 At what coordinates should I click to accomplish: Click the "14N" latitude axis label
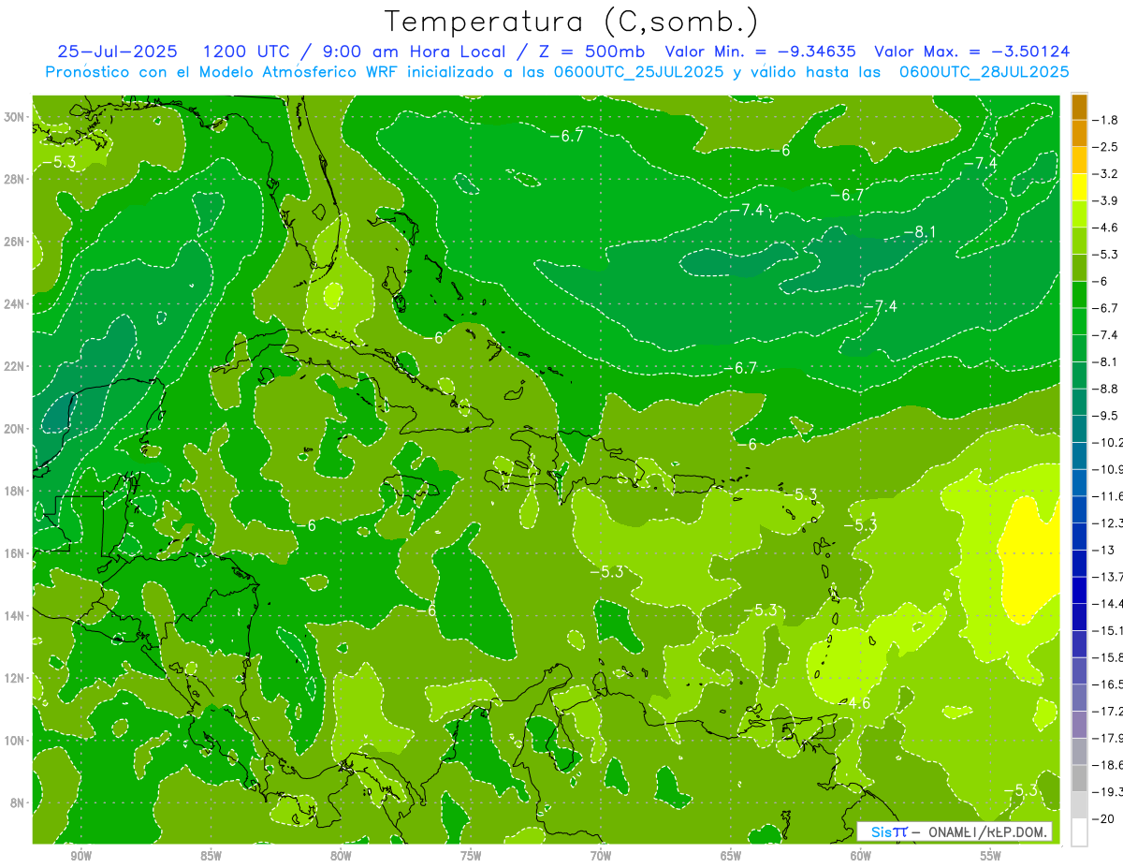click(x=15, y=615)
